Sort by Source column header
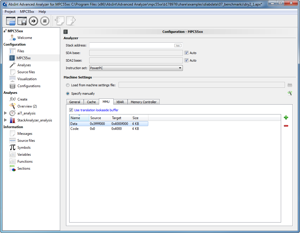This screenshot has width=300, height=233. pyautogui.click(x=100, y=118)
